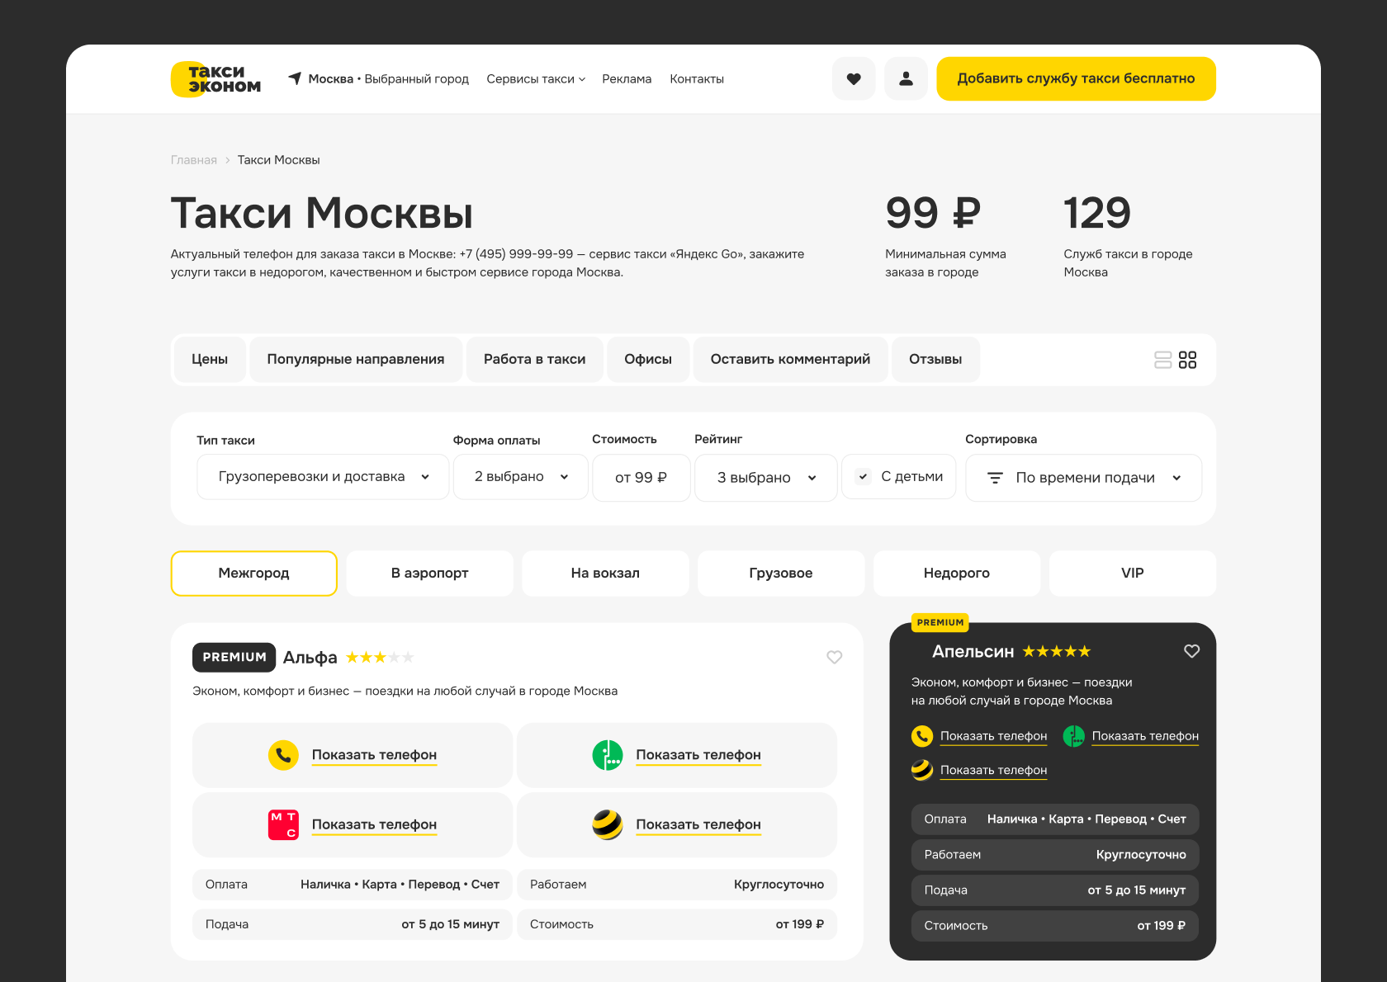Click the Альфа star rating
Viewport: 1387px width, 982px height.
point(380,658)
